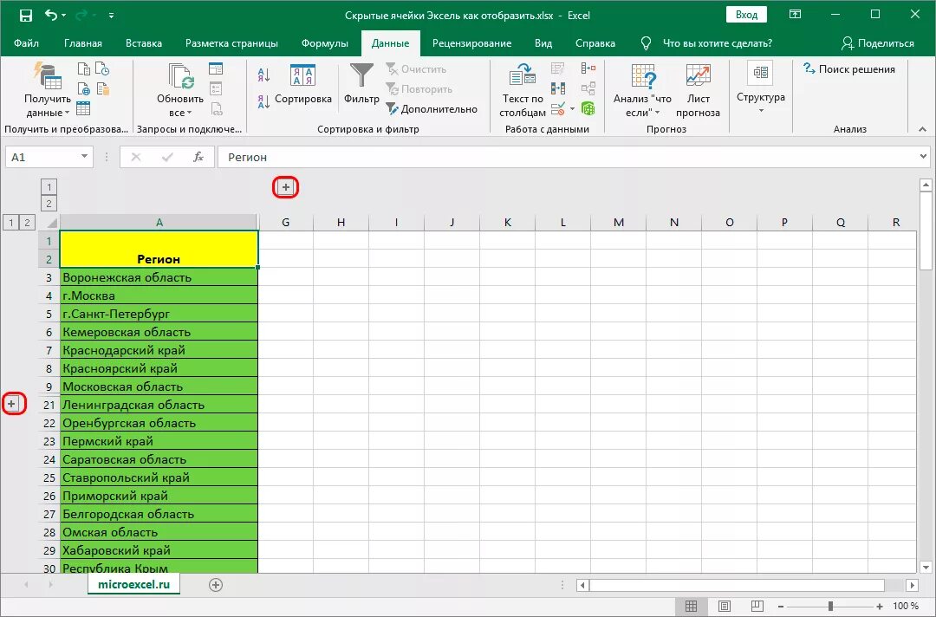Open the Data Validation dropdown arrow
This screenshot has width=936, height=617.
(x=573, y=108)
